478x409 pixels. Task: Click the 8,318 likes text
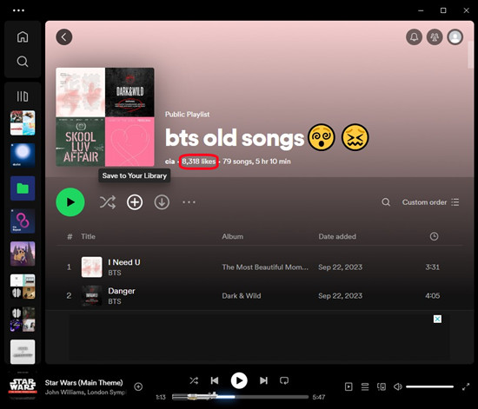(199, 162)
